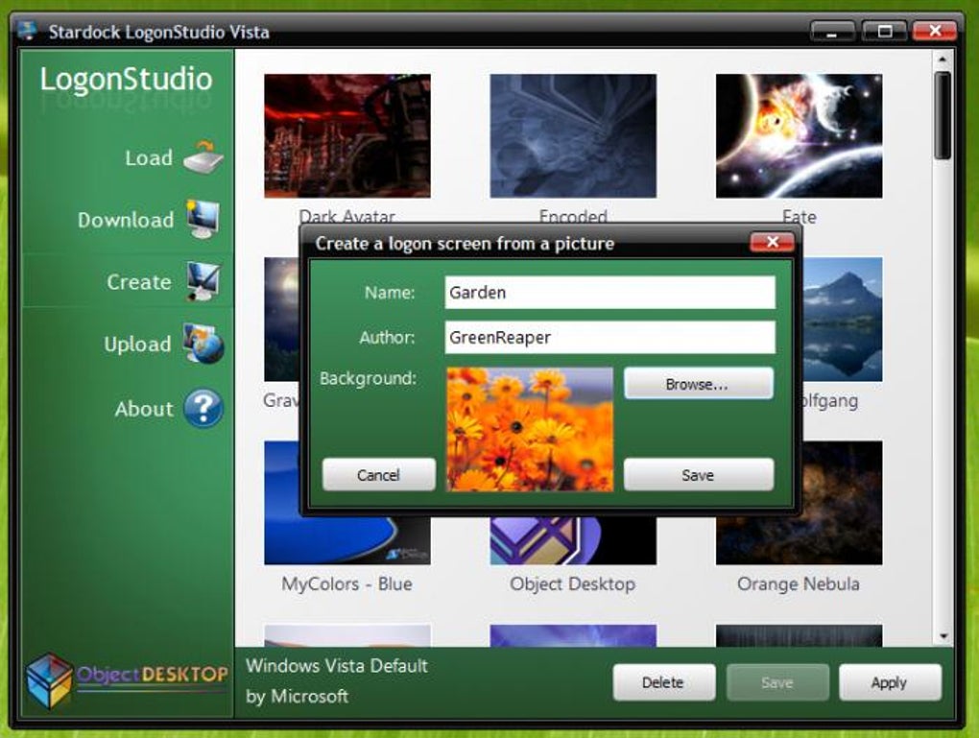
Task: Minimize the LogonStudio window
Action: (832, 31)
